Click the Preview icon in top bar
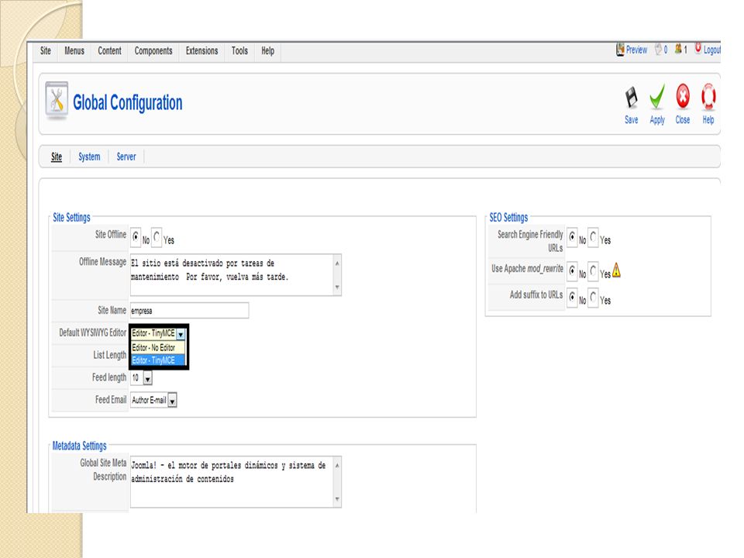 tap(620, 49)
